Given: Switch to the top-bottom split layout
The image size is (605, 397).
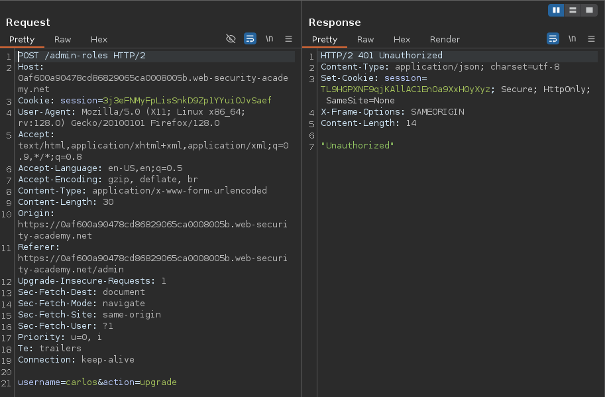Looking at the screenshot, I should [x=572, y=10].
